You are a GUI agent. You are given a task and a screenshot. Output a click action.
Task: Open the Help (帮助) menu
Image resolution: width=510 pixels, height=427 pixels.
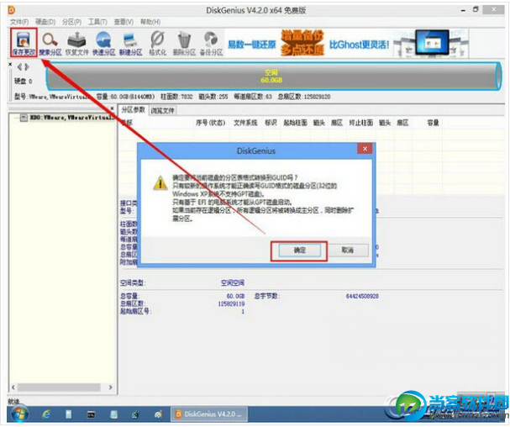(150, 22)
